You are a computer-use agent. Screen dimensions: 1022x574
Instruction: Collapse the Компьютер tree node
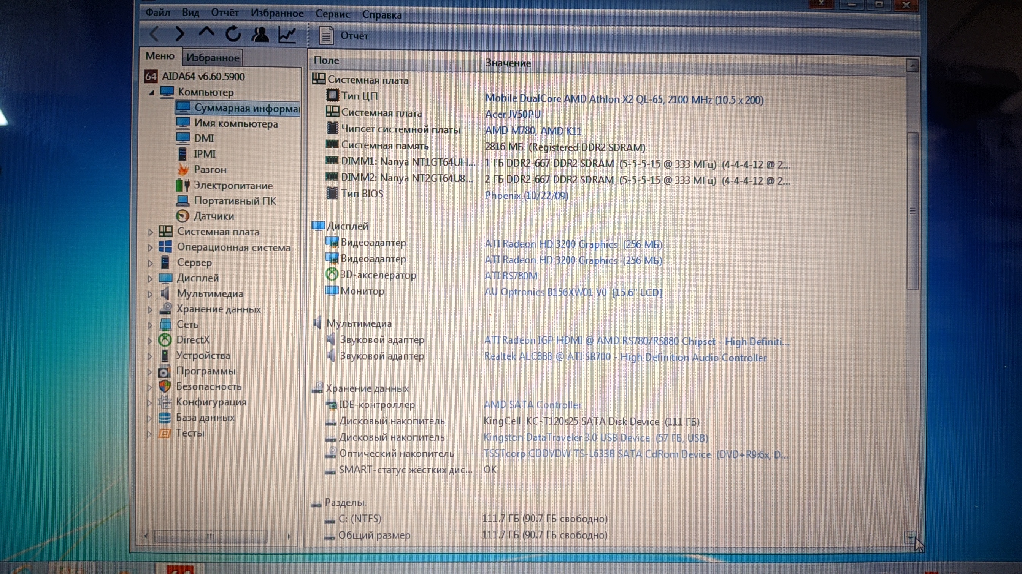151,93
